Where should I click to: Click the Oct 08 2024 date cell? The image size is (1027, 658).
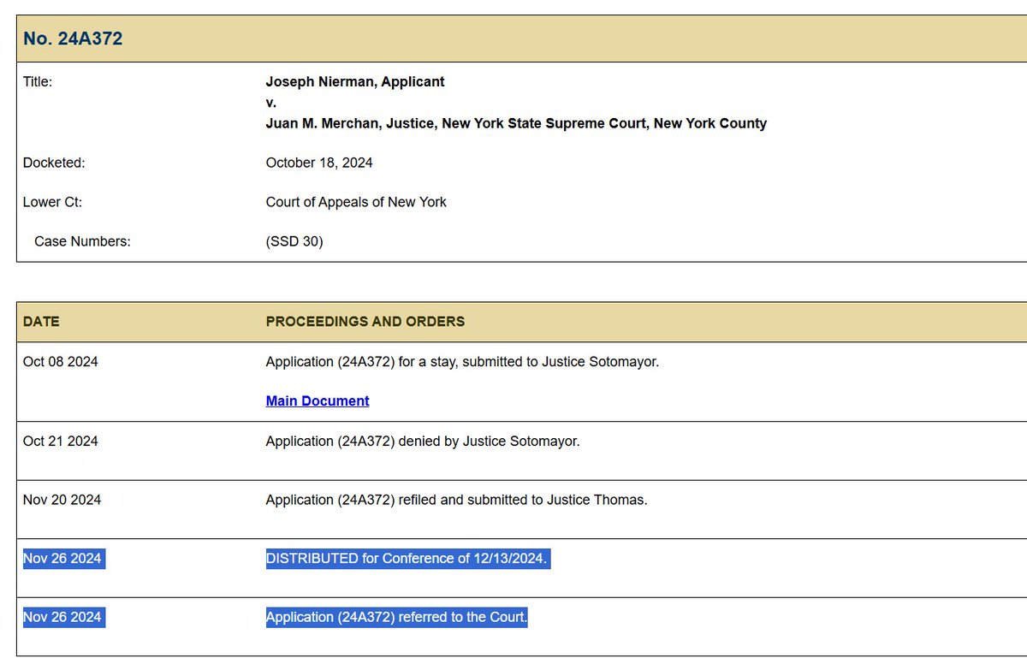[61, 362]
